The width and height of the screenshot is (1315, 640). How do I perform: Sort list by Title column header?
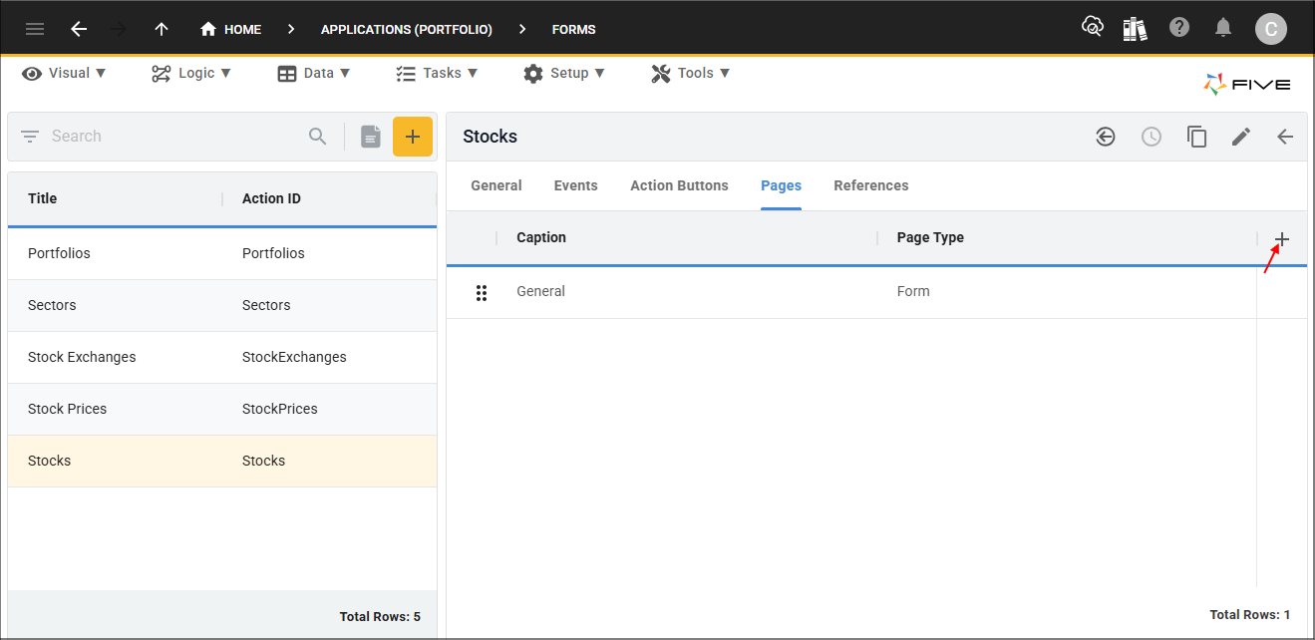pyautogui.click(x=43, y=198)
